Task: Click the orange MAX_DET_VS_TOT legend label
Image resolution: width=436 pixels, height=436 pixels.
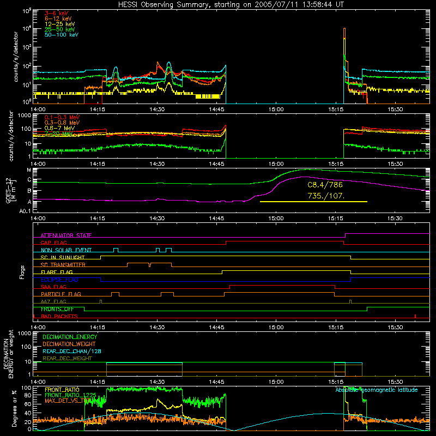Action: (68, 401)
